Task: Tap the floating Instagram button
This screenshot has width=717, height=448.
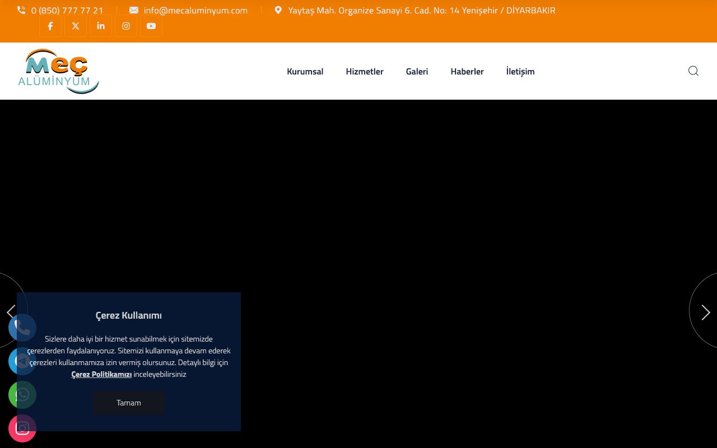Action: point(22,428)
